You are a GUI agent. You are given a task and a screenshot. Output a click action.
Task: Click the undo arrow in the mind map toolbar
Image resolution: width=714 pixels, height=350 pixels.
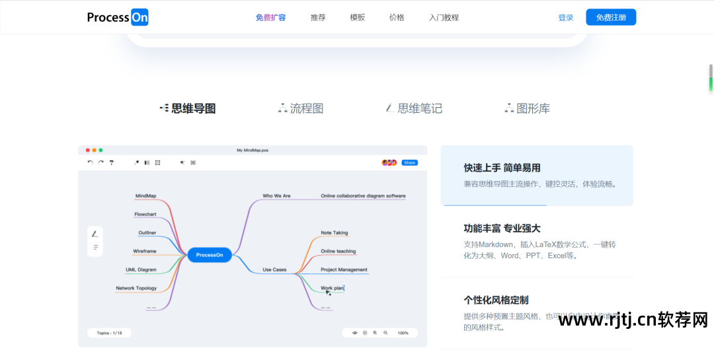coord(90,162)
